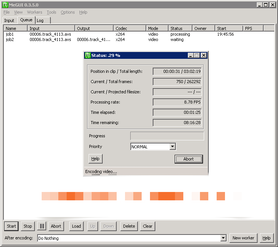Open the Workers menu
The image size is (278, 247).
34,12
